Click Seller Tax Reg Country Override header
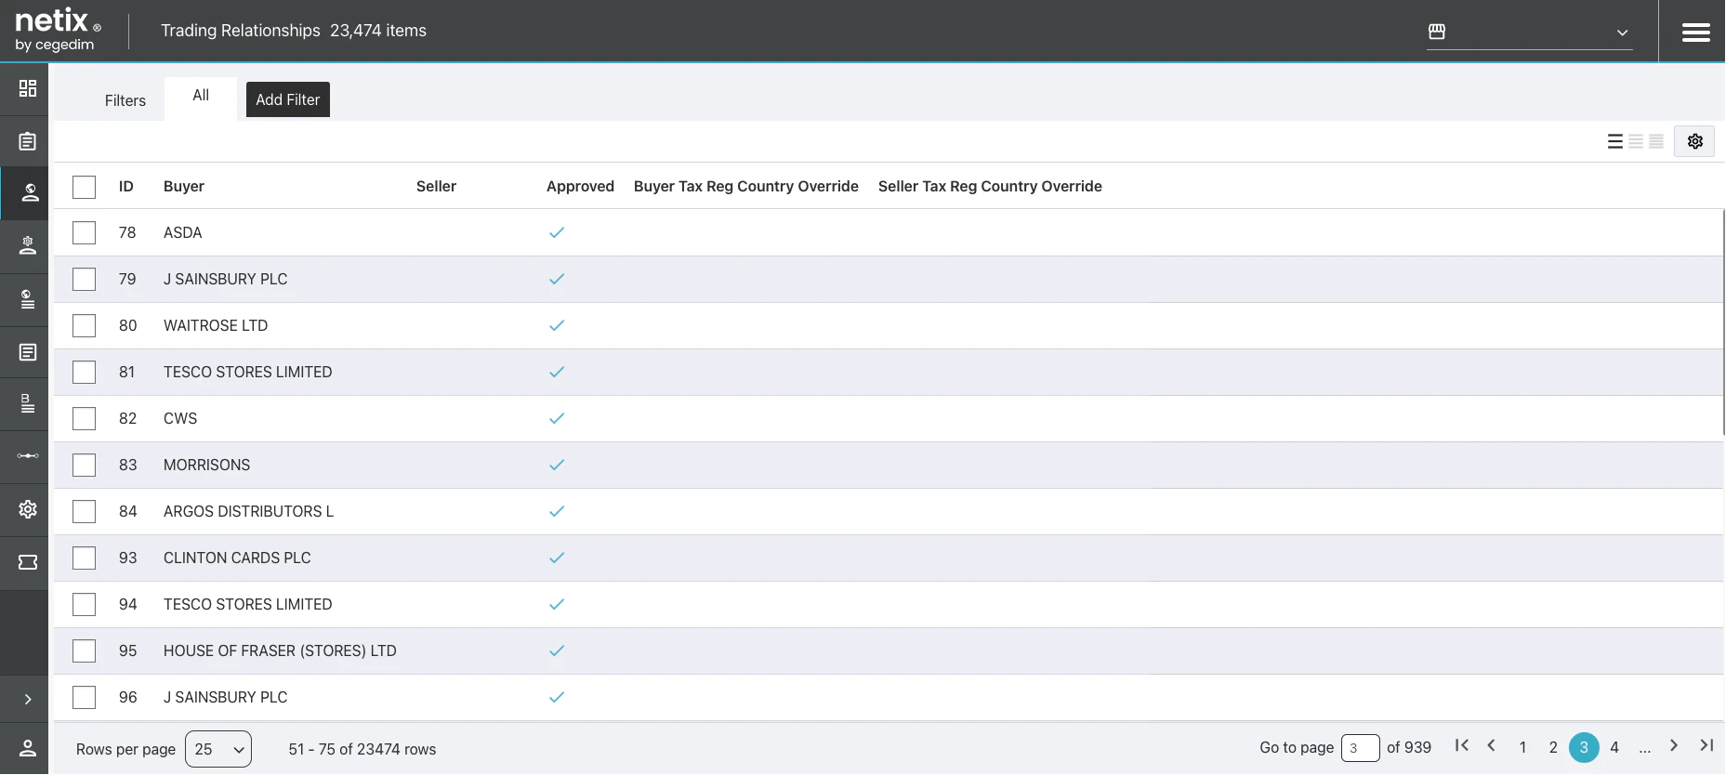This screenshot has width=1726, height=775. point(990,186)
